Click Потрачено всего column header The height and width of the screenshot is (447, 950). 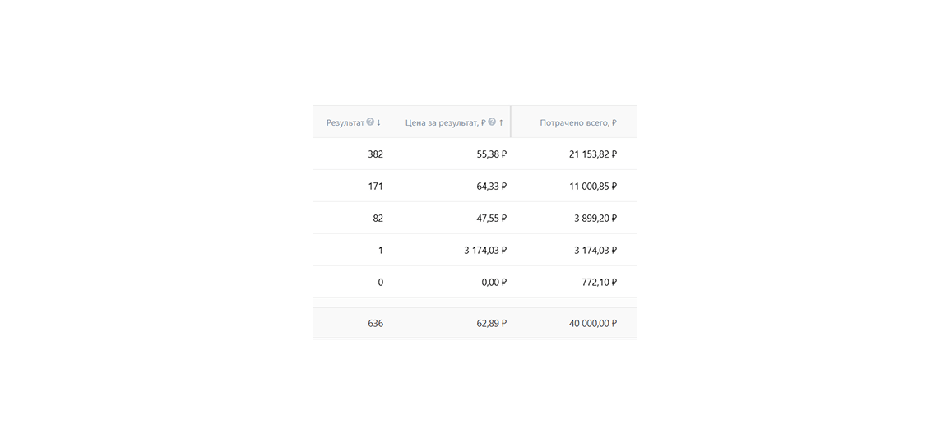pos(577,122)
